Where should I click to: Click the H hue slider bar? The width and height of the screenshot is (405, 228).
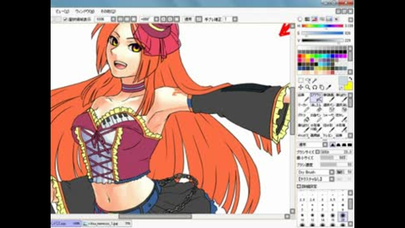322,26
